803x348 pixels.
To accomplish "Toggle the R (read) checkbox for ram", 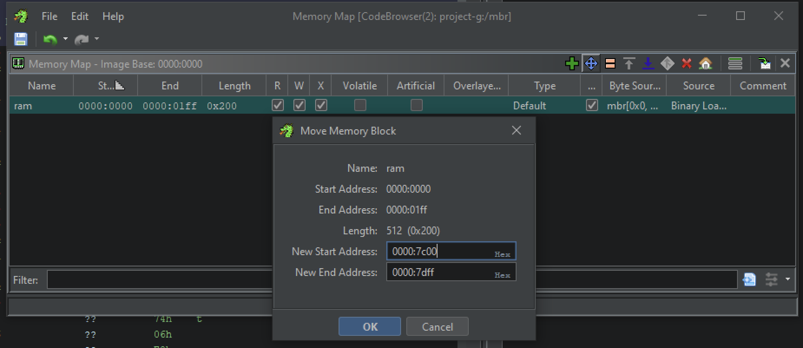I will 277,105.
